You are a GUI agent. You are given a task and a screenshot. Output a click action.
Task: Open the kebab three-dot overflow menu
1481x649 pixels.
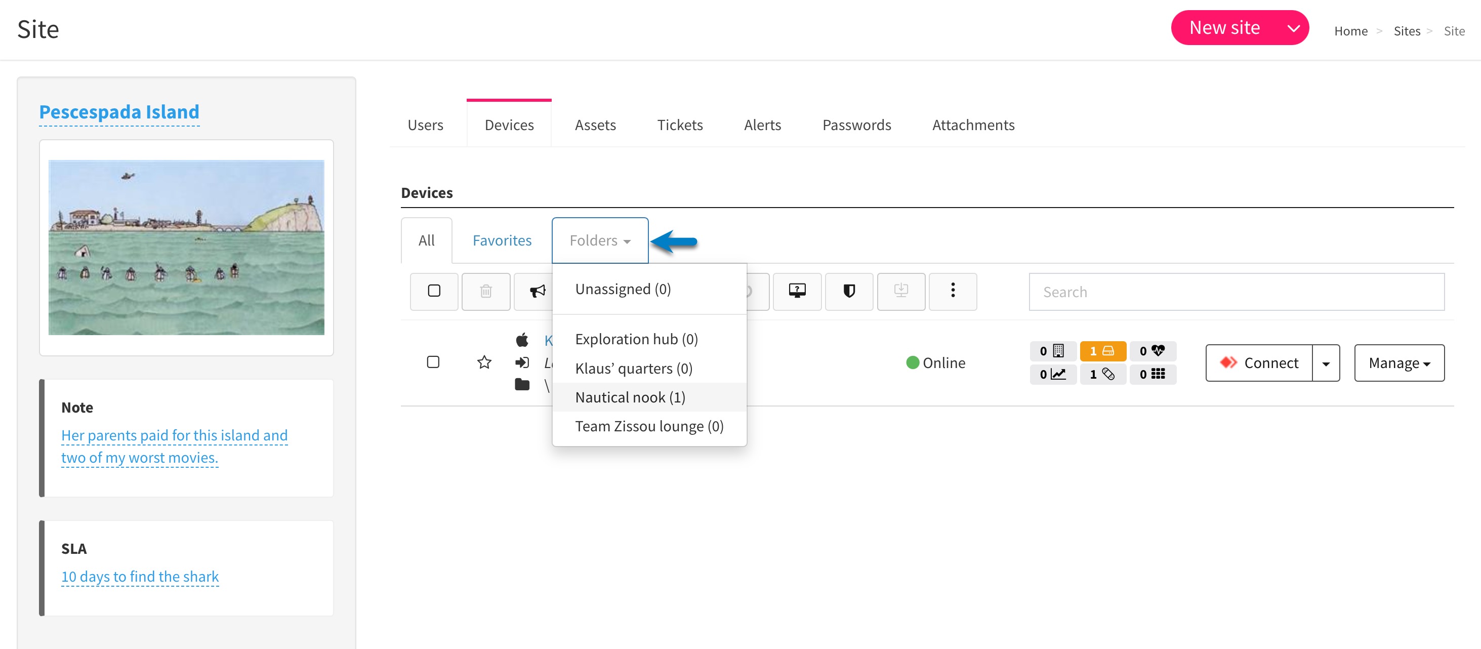pos(953,292)
